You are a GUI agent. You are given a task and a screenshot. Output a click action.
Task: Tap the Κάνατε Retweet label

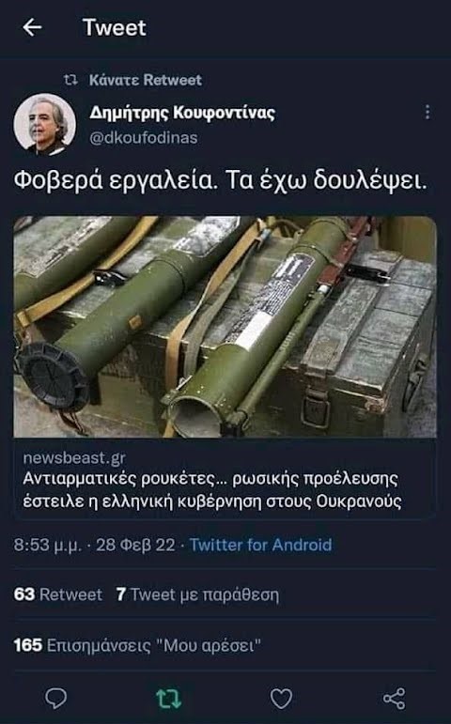(x=146, y=80)
